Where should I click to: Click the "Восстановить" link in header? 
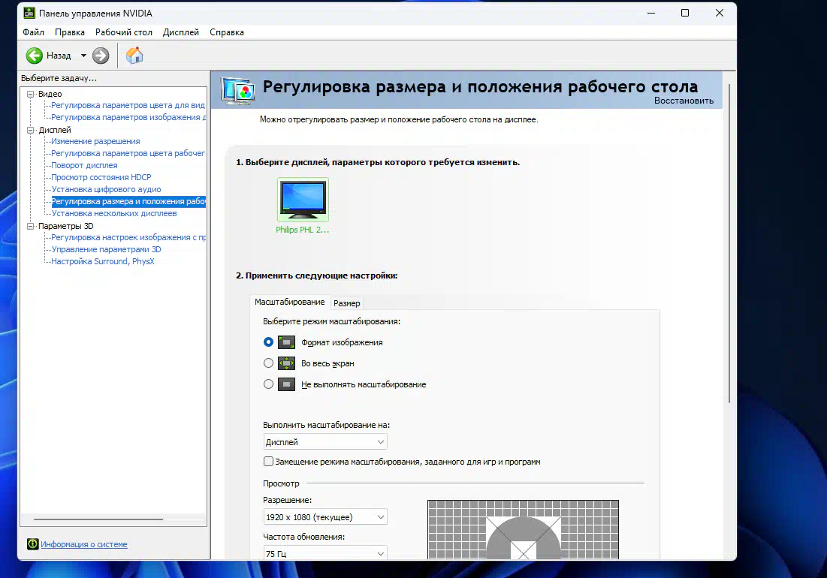684,101
